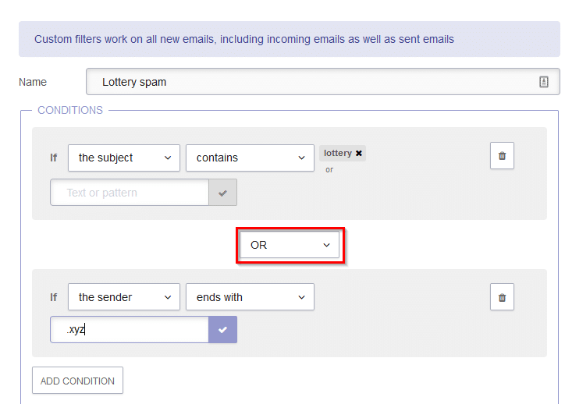Click the grey checkmark beside Text or pattern
The image size is (565, 404).
point(222,193)
